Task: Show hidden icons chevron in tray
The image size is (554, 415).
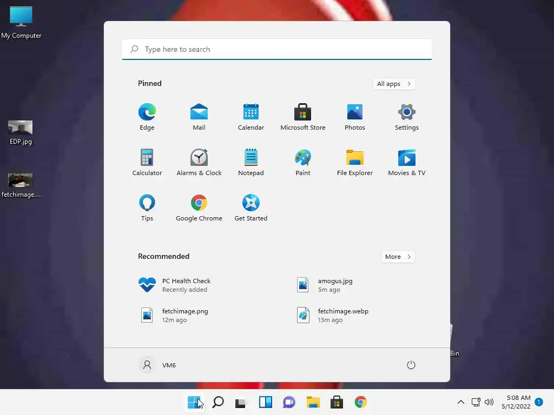Action: coord(461,402)
